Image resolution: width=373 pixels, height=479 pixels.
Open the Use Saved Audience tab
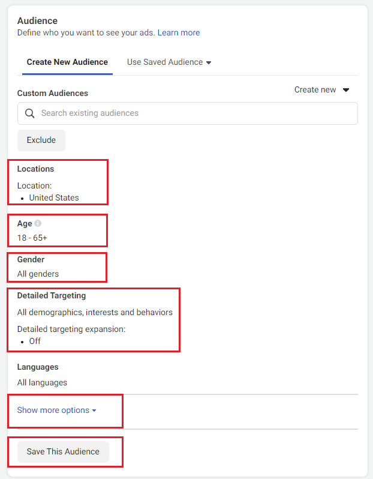point(165,62)
